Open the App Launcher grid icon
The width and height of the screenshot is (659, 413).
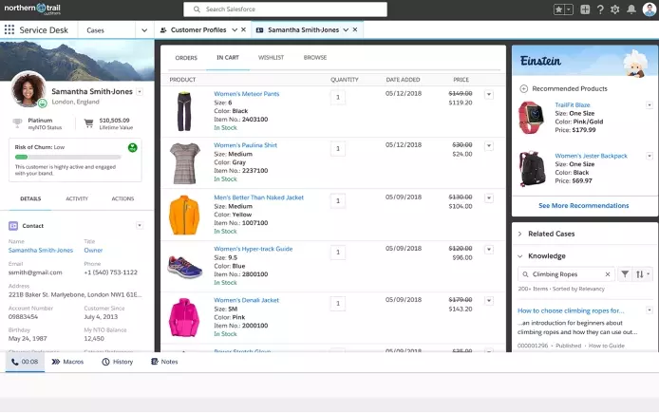tap(9, 29)
